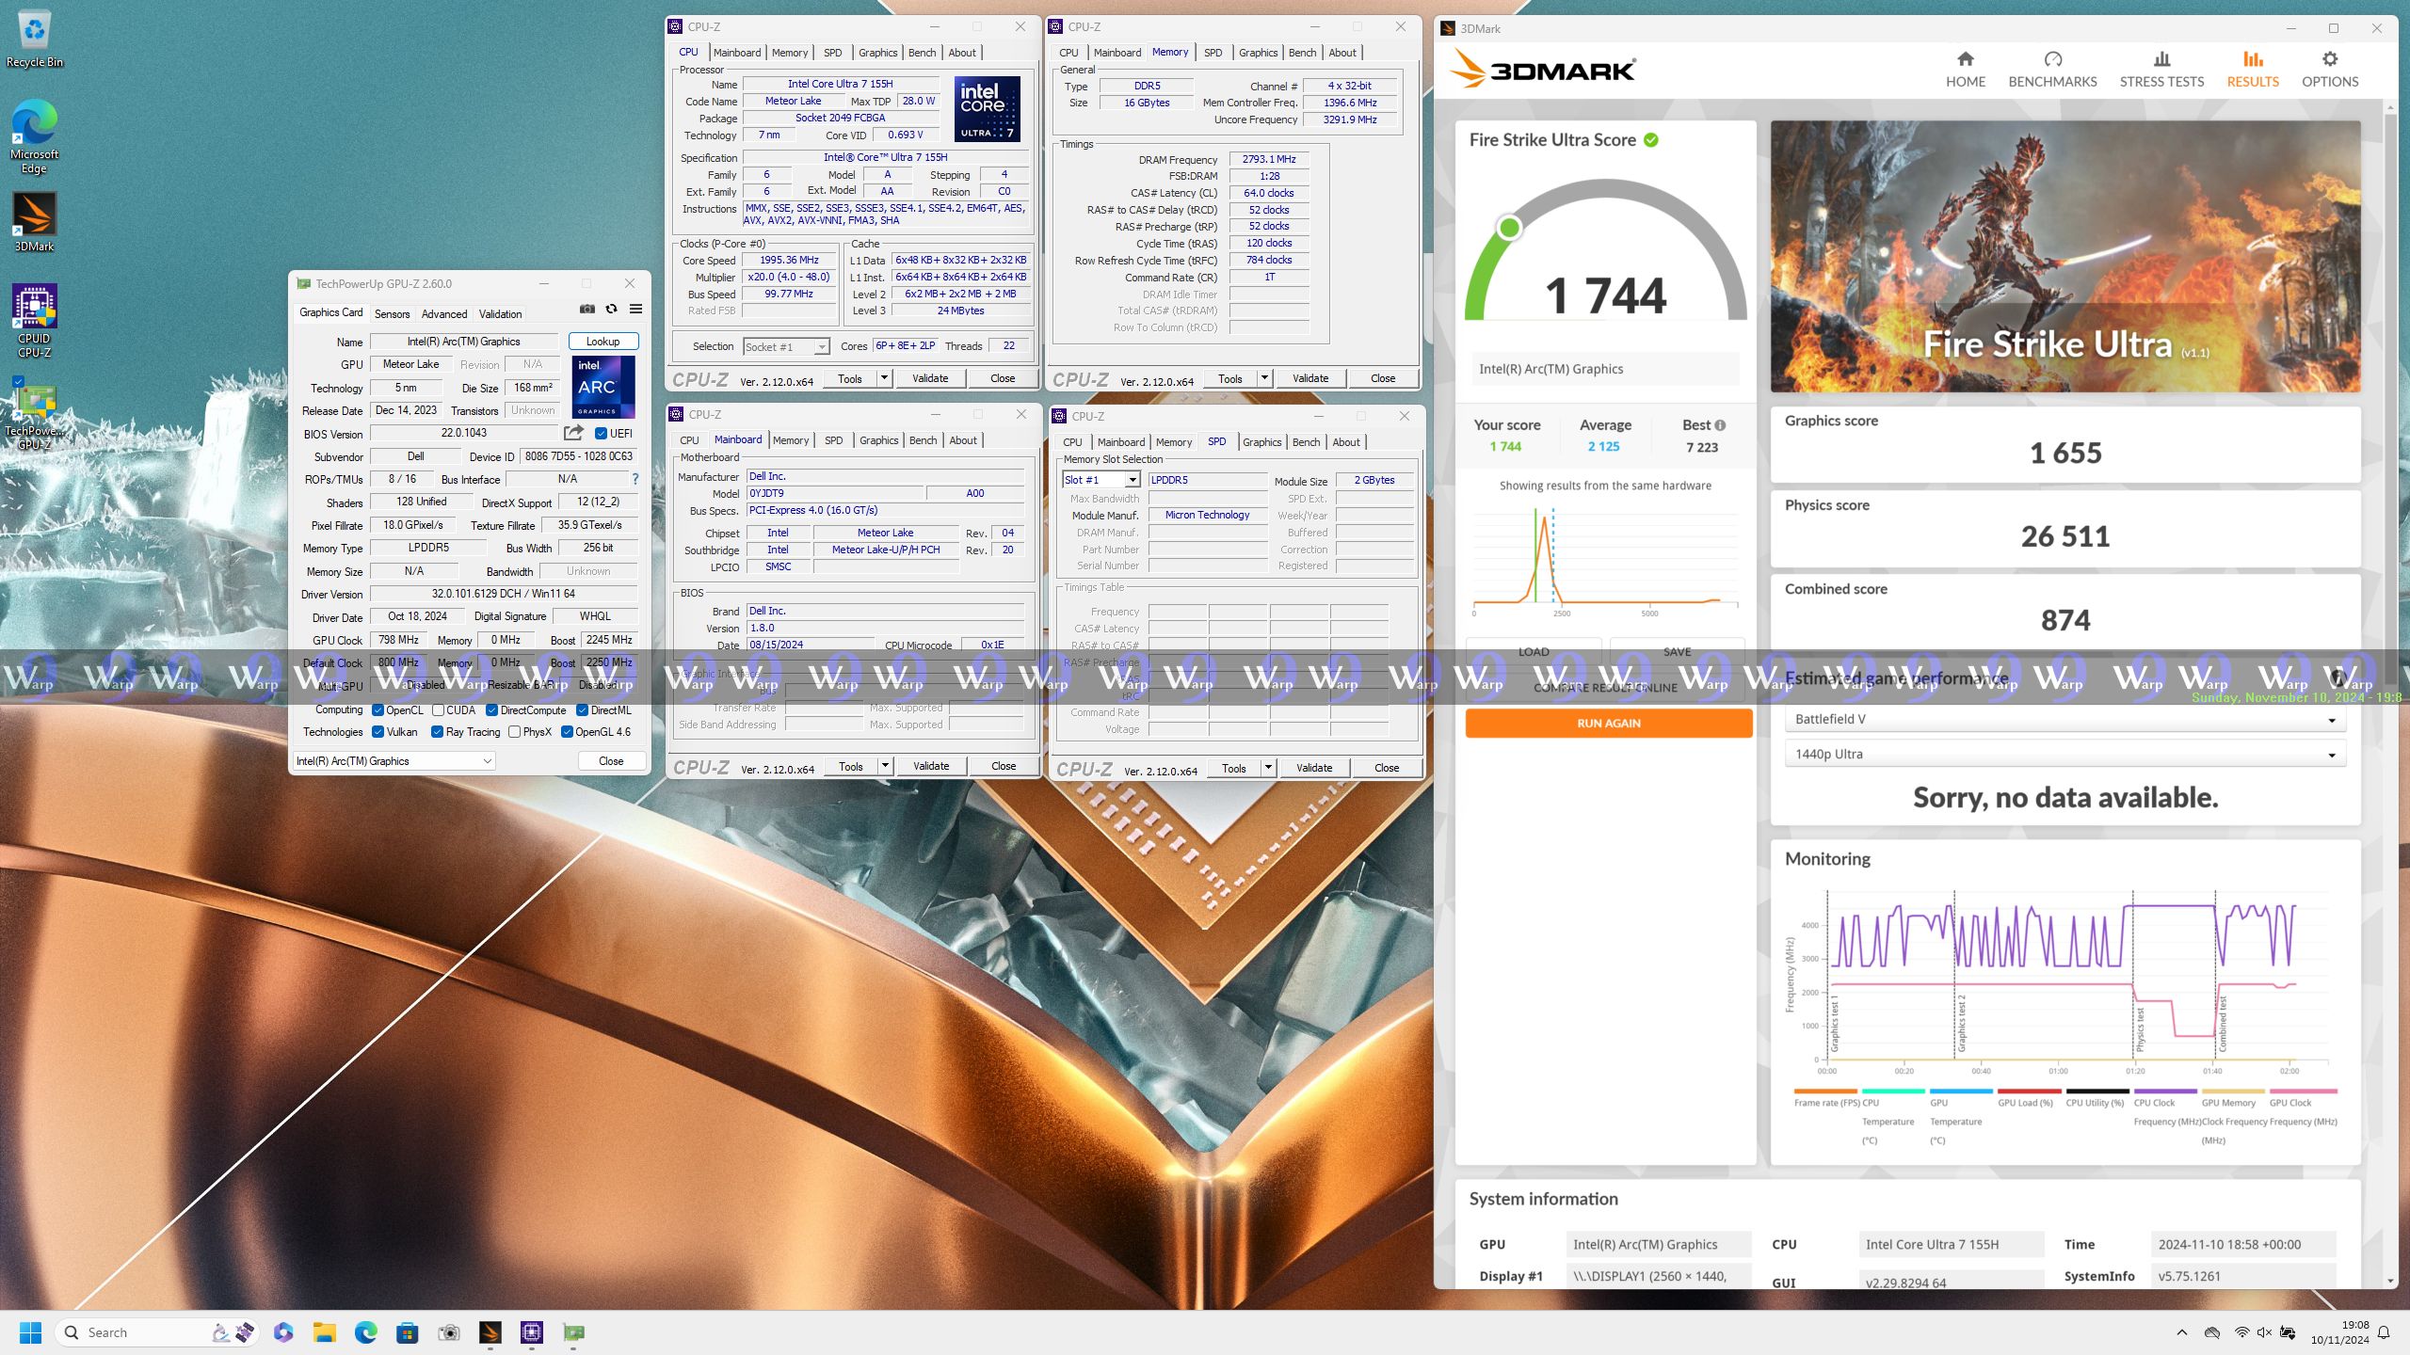Viewport: 2410px width, 1355px height.
Task: Click RUN AGAIN in 3DMark
Action: [x=1609, y=723]
